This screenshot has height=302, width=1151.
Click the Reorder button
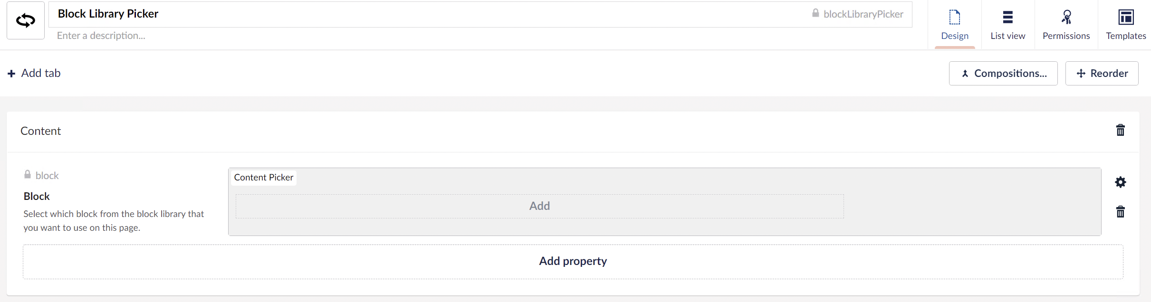pyautogui.click(x=1102, y=73)
